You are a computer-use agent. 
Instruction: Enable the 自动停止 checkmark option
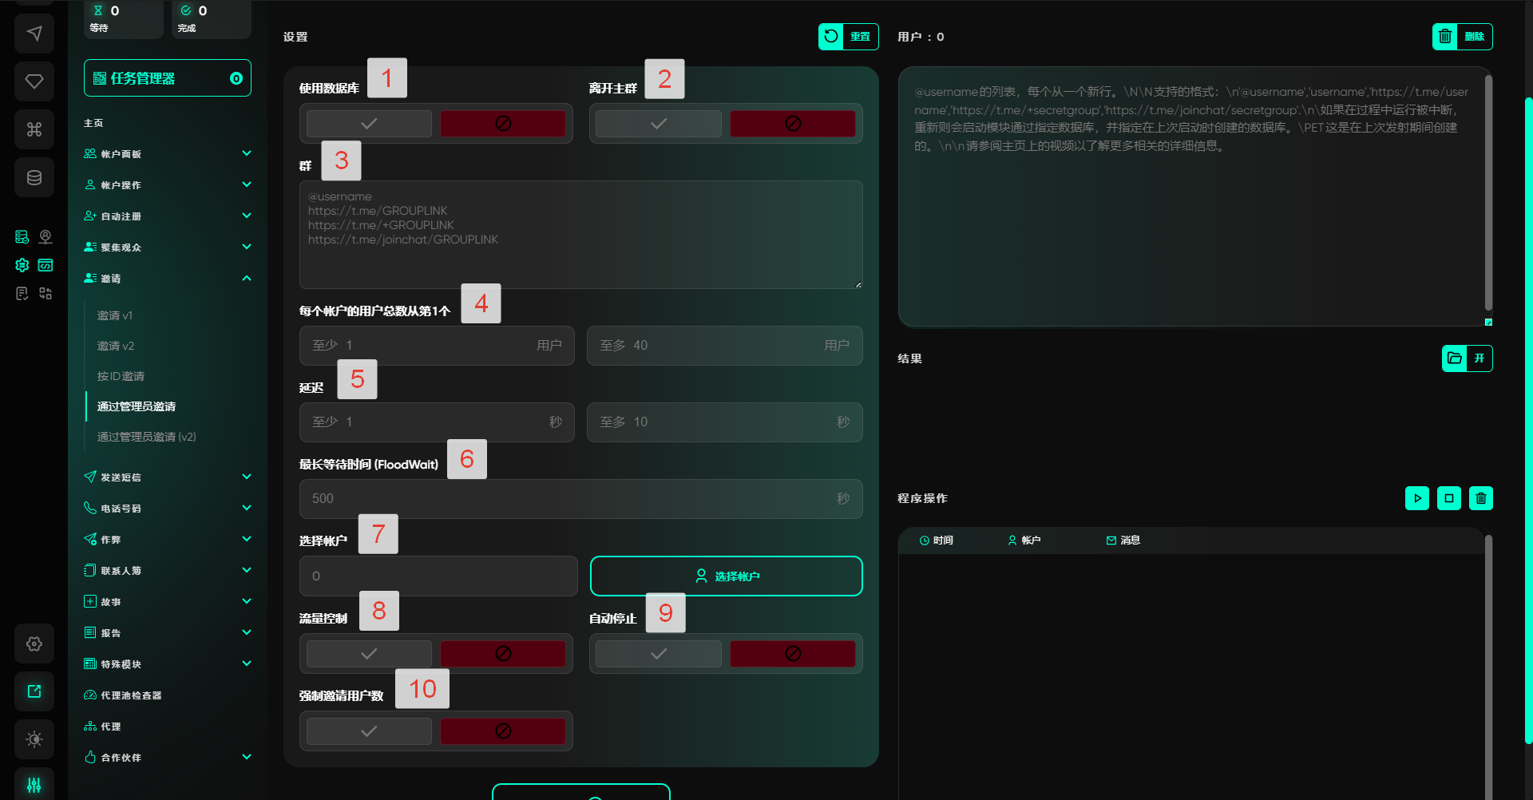658,654
